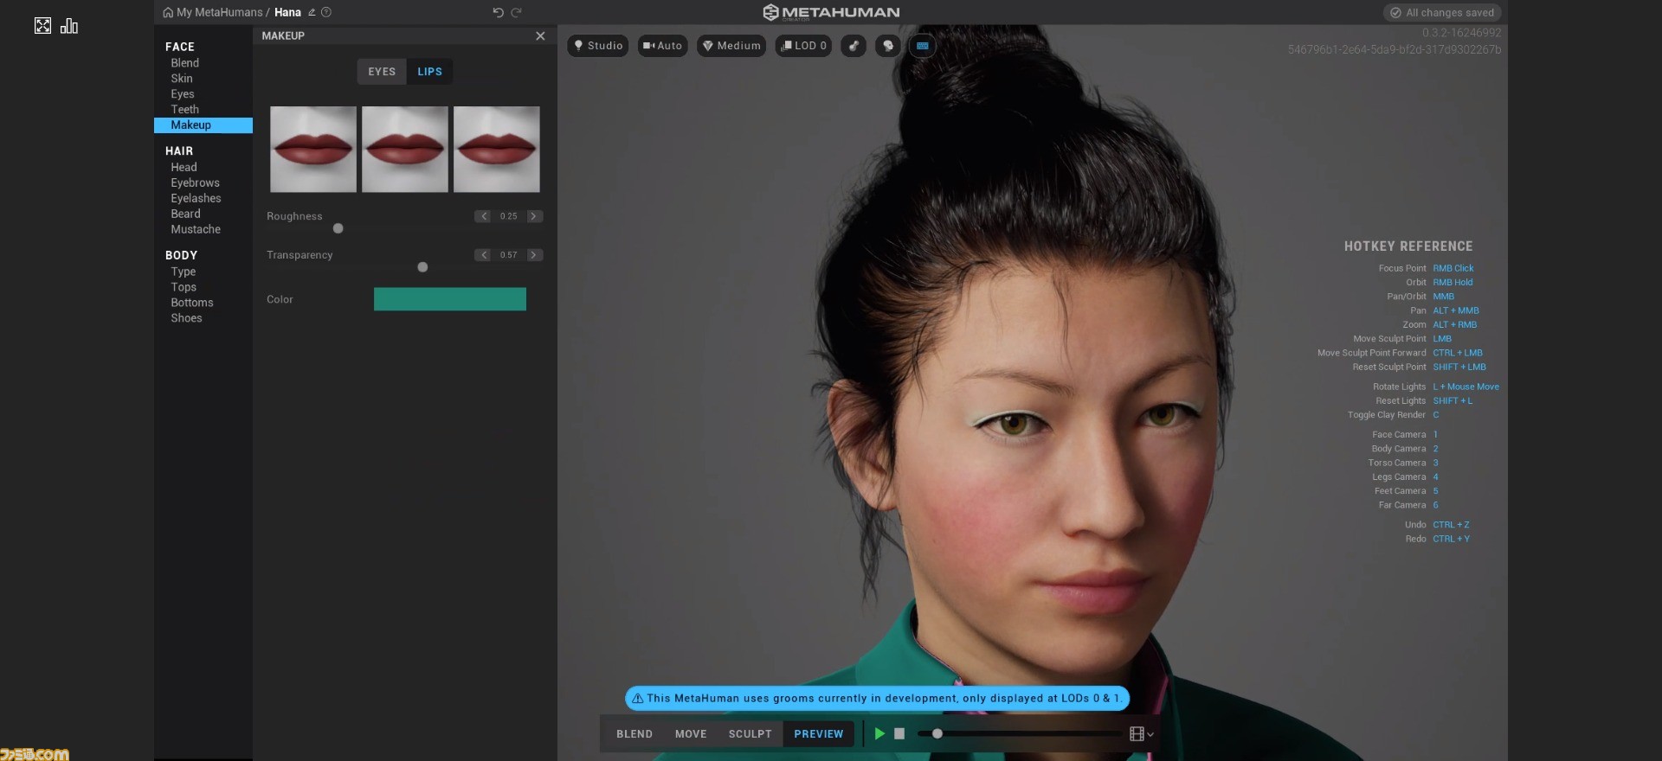Toggle the clay render head icon
This screenshot has width=1662, height=761.
click(888, 46)
